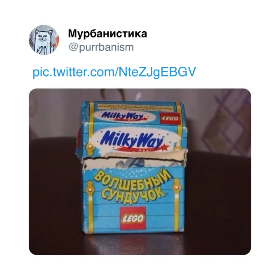Select the small Milky Way logo on lid

tap(124, 116)
